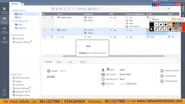Collapse the Threat Prevention tree section
185x104 pixels.
12,21
